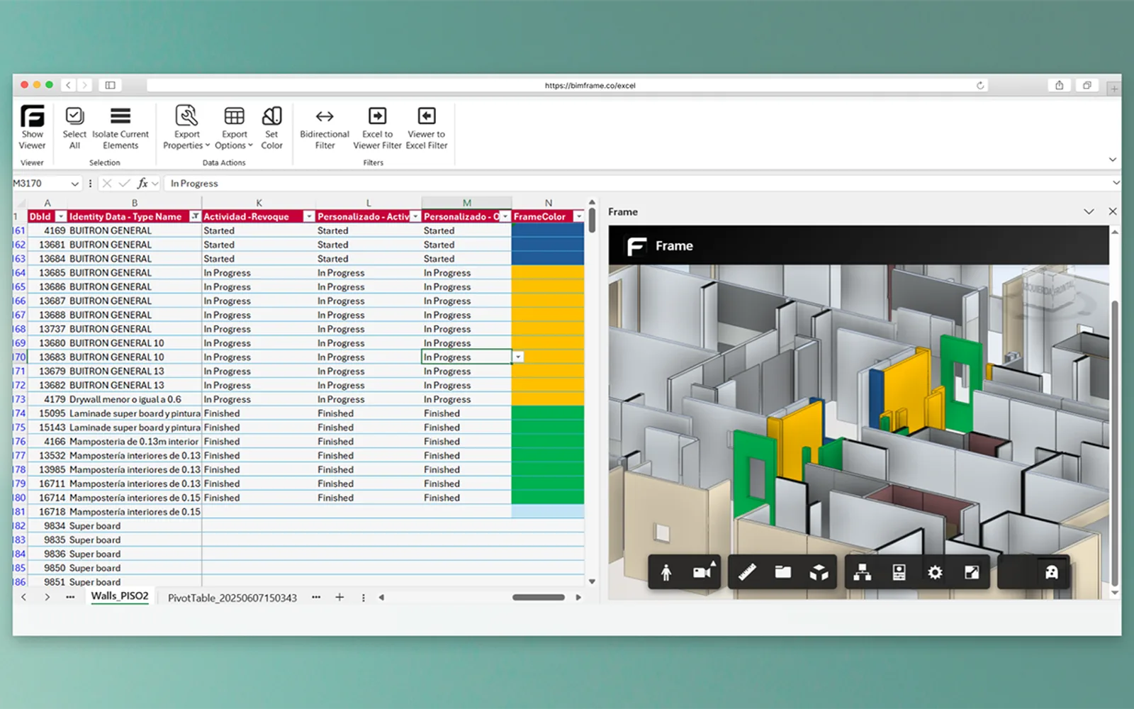
Task: Click Excel to Viewer Filter
Action: coord(377,128)
